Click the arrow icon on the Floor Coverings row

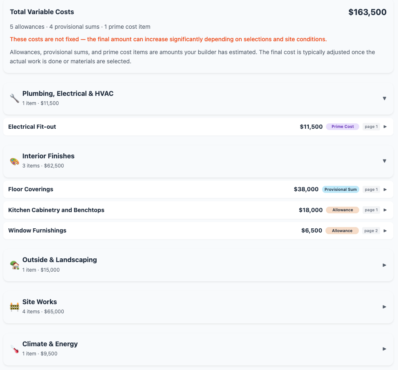(x=385, y=189)
